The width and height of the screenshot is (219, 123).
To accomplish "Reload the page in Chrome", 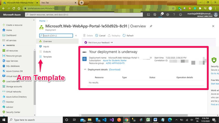I will (14, 8).
